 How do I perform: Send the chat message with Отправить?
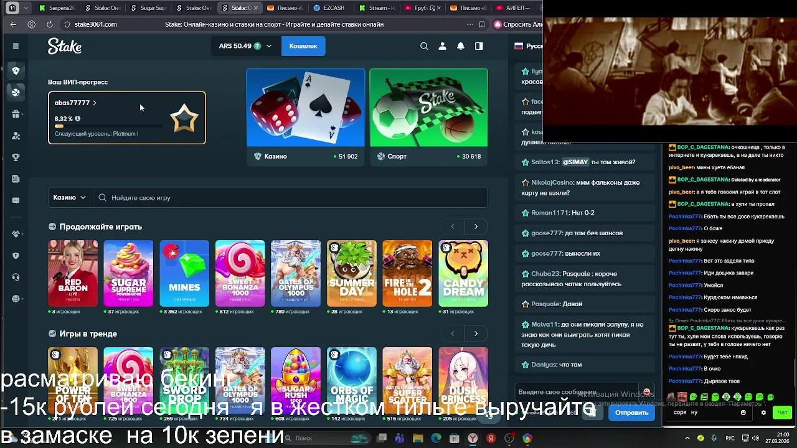[x=631, y=413]
